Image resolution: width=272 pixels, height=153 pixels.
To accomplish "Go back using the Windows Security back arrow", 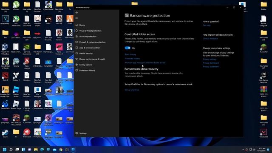I will (x=76, y=12).
